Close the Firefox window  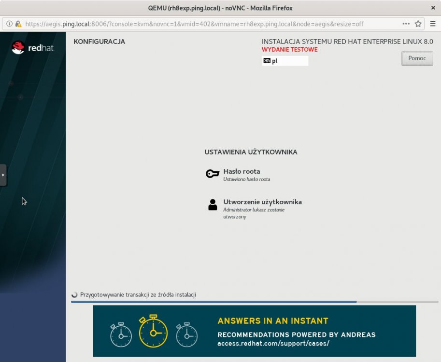tap(433, 8)
